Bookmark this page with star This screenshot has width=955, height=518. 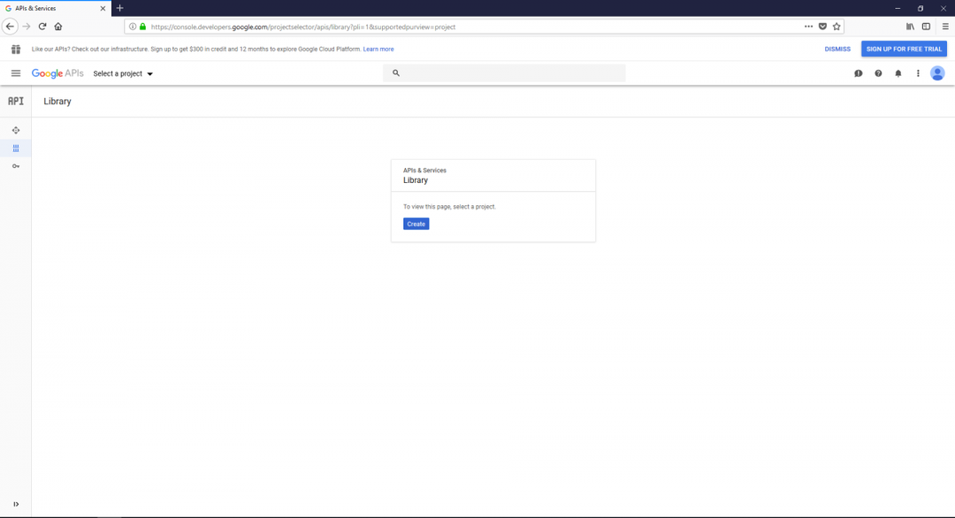click(837, 27)
